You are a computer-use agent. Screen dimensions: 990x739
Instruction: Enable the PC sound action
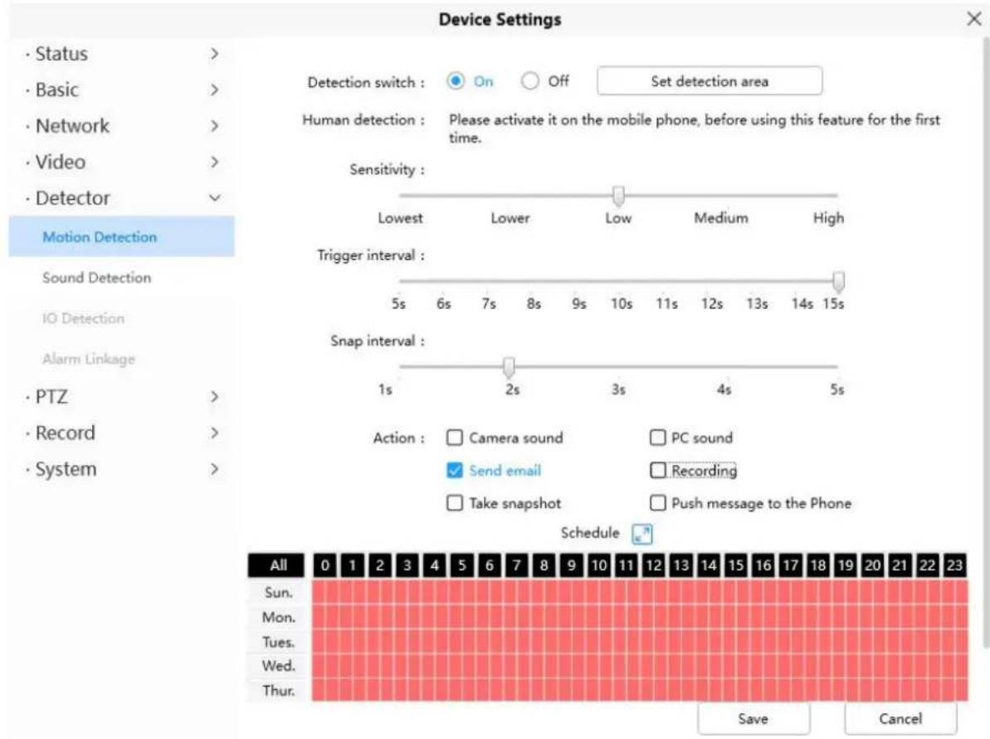point(658,438)
